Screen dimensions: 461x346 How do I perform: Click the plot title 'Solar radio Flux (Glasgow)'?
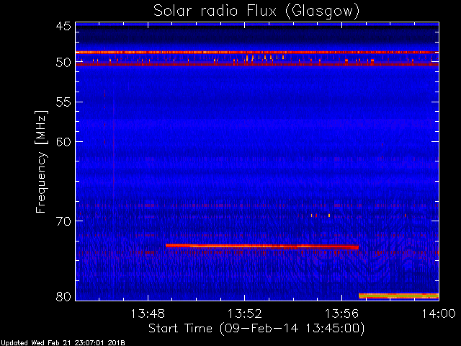click(x=256, y=12)
